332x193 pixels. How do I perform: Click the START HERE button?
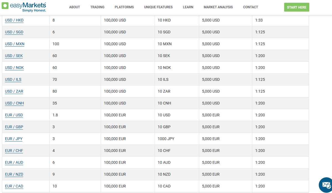[297, 7]
